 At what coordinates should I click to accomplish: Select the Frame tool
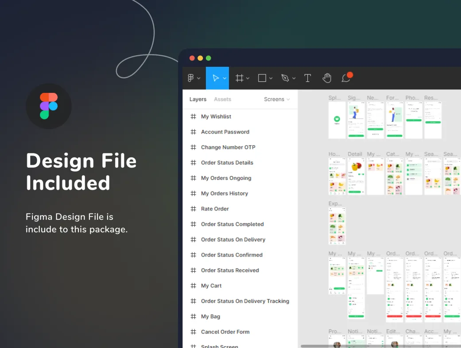click(239, 78)
